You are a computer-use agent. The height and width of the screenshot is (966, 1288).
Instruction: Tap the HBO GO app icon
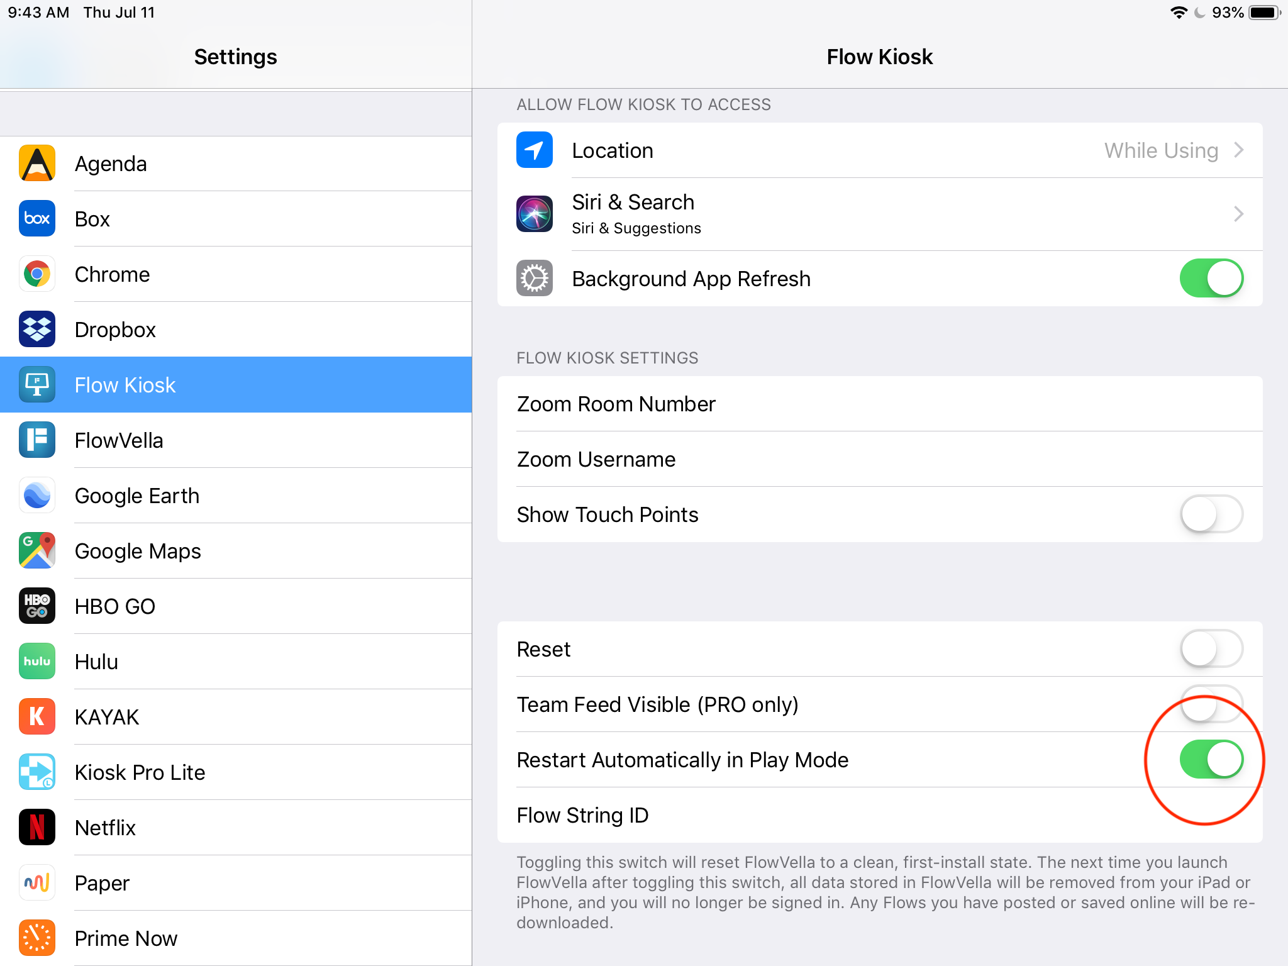37,606
